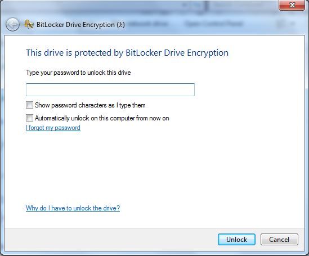Click the word 'Encryption' in the blue heading
The height and width of the screenshot is (256, 309).
(208, 53)
